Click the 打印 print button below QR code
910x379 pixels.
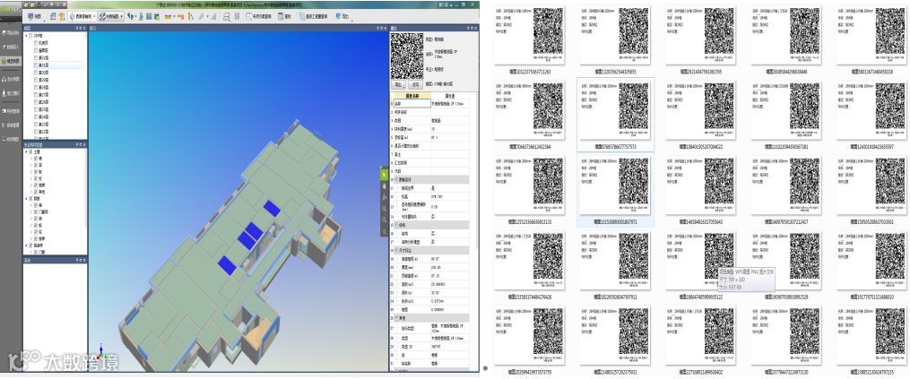click(x=415, y=85)
